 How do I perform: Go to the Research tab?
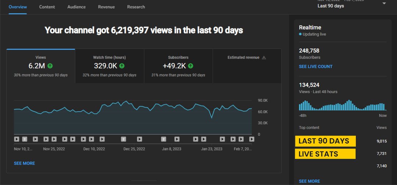click(136, 7)
